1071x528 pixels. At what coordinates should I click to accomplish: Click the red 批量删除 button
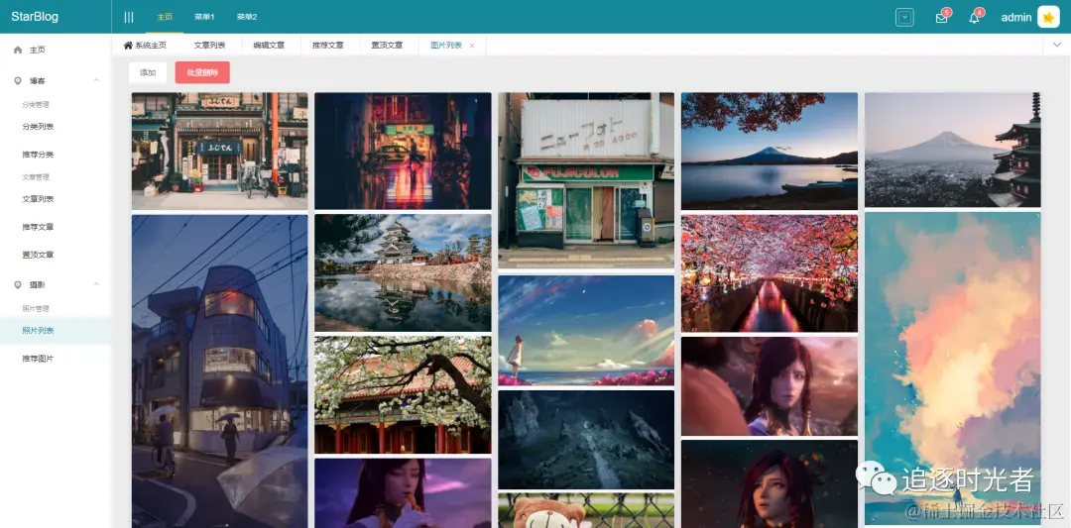point(202,72)
